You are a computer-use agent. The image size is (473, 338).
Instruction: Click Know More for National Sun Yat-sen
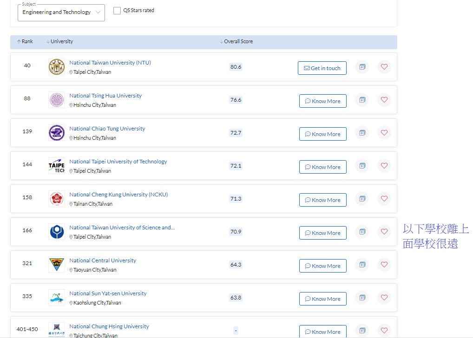coord(323,299)
